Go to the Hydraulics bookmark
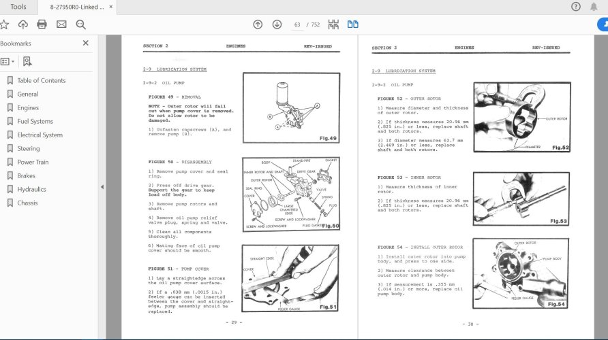Screen dimensions: 608x340 click(x=31, y=189)
